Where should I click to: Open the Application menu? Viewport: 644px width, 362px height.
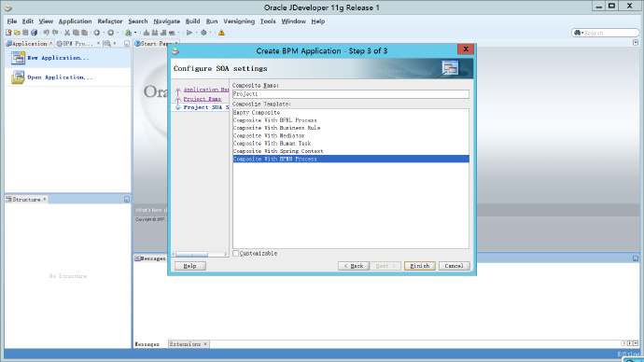(75, 21)
